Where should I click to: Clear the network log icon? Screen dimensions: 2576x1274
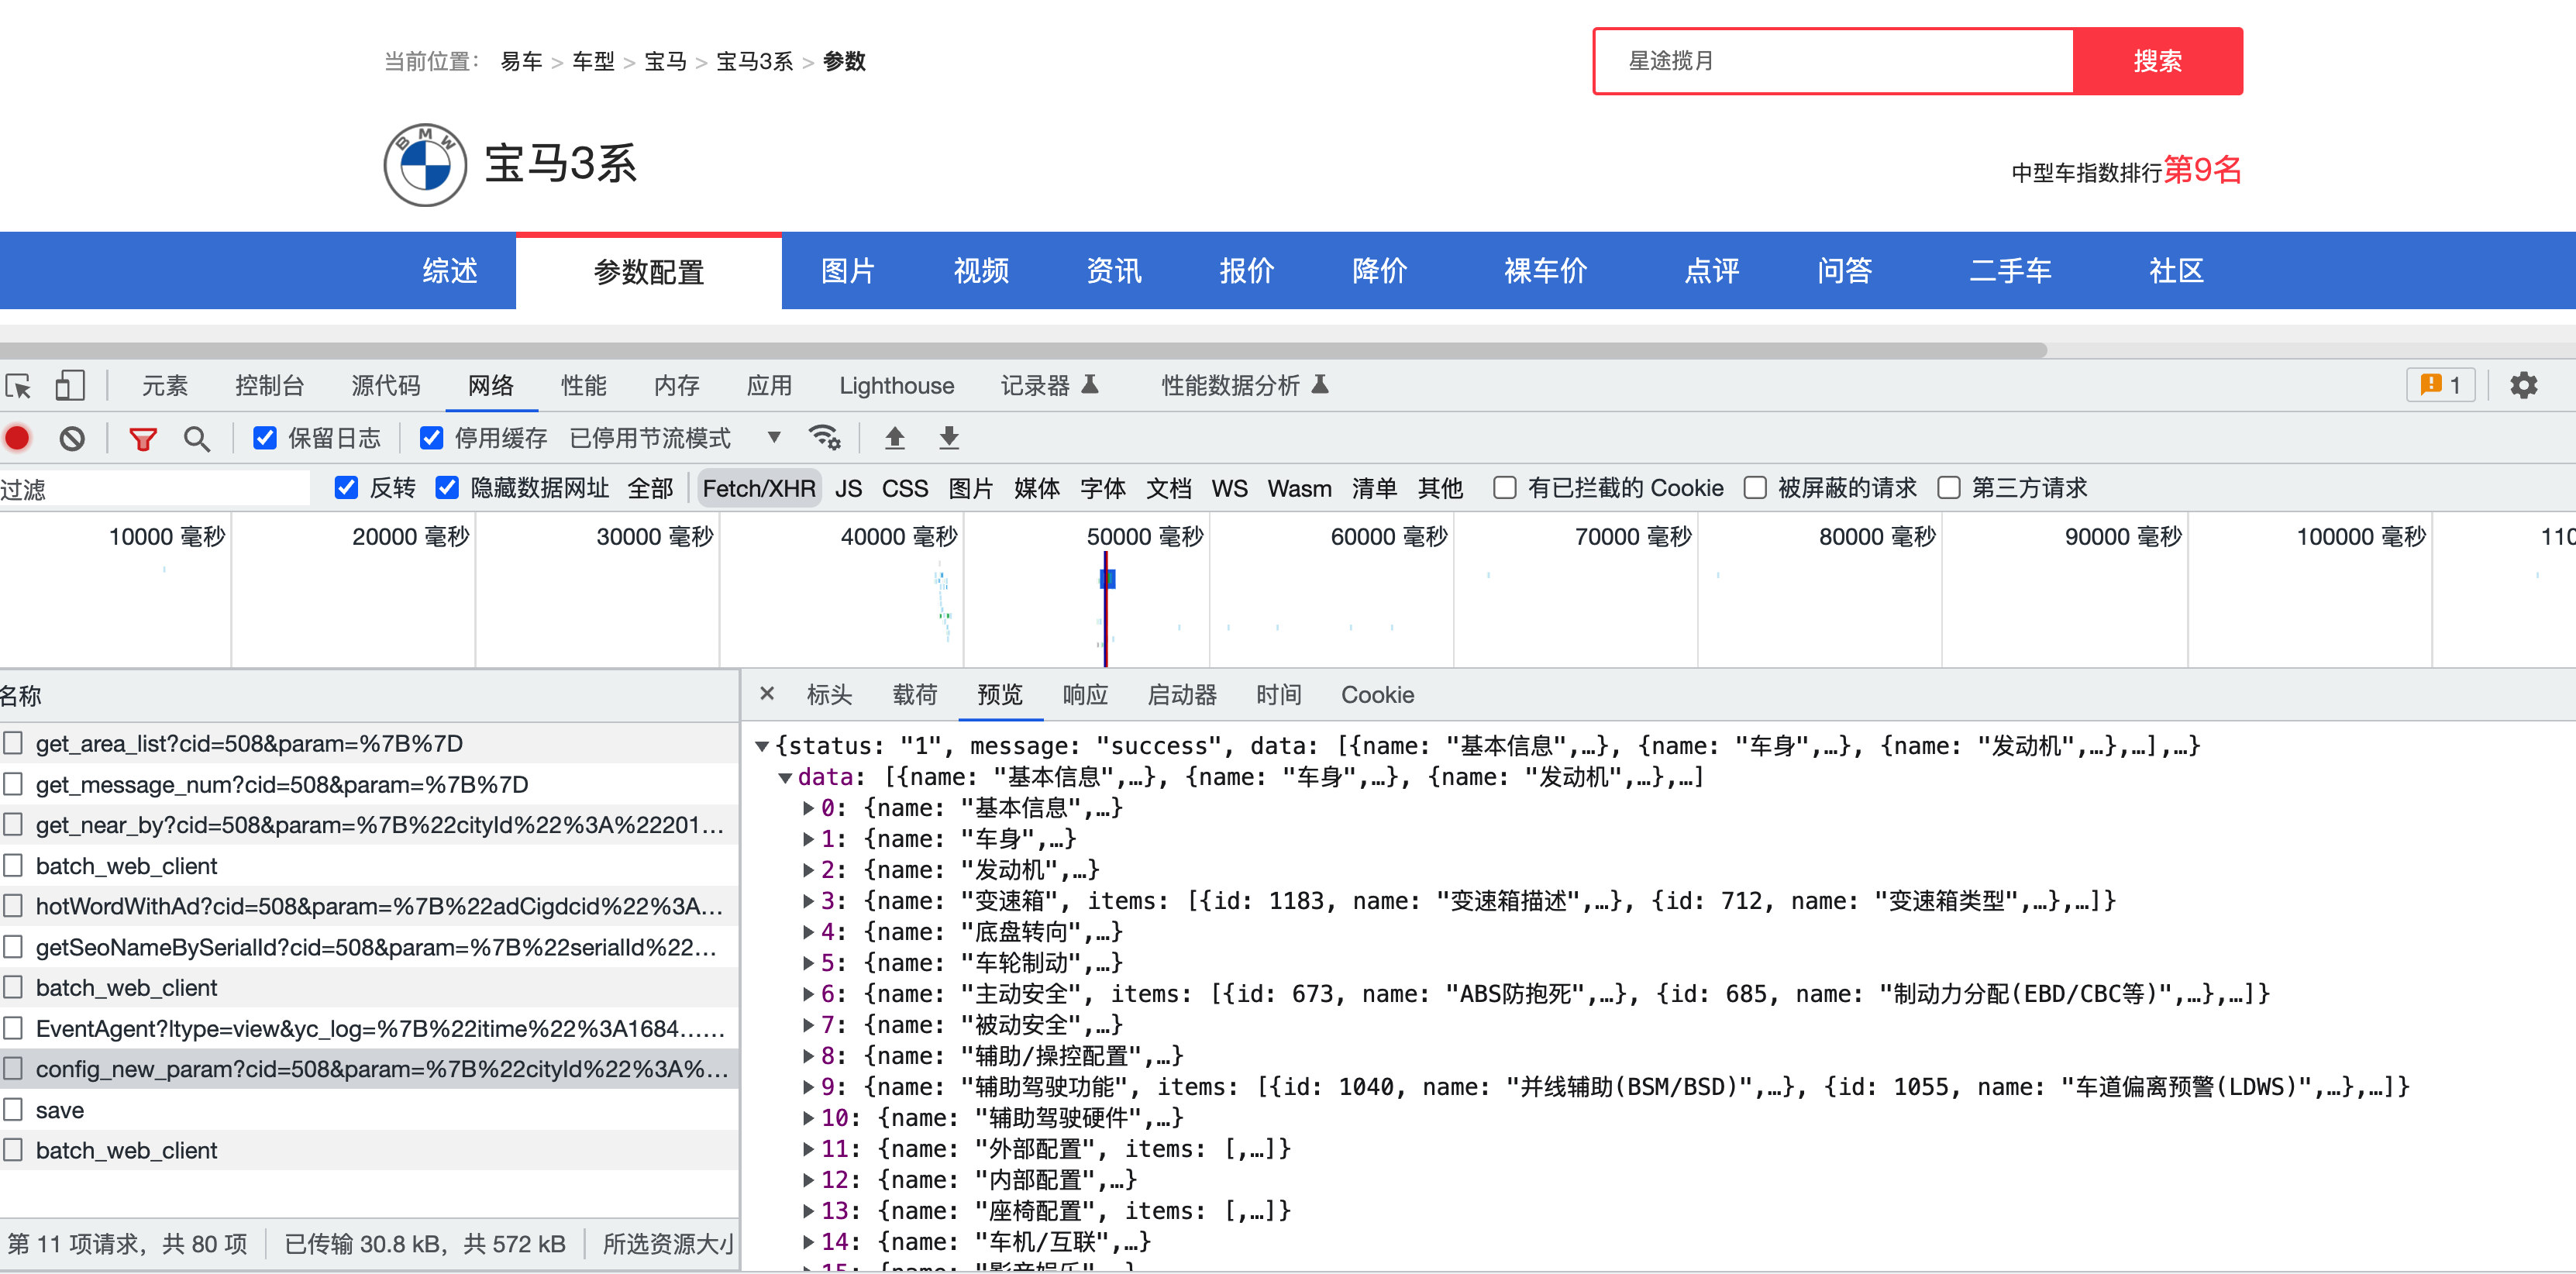(x=72, y=438)
